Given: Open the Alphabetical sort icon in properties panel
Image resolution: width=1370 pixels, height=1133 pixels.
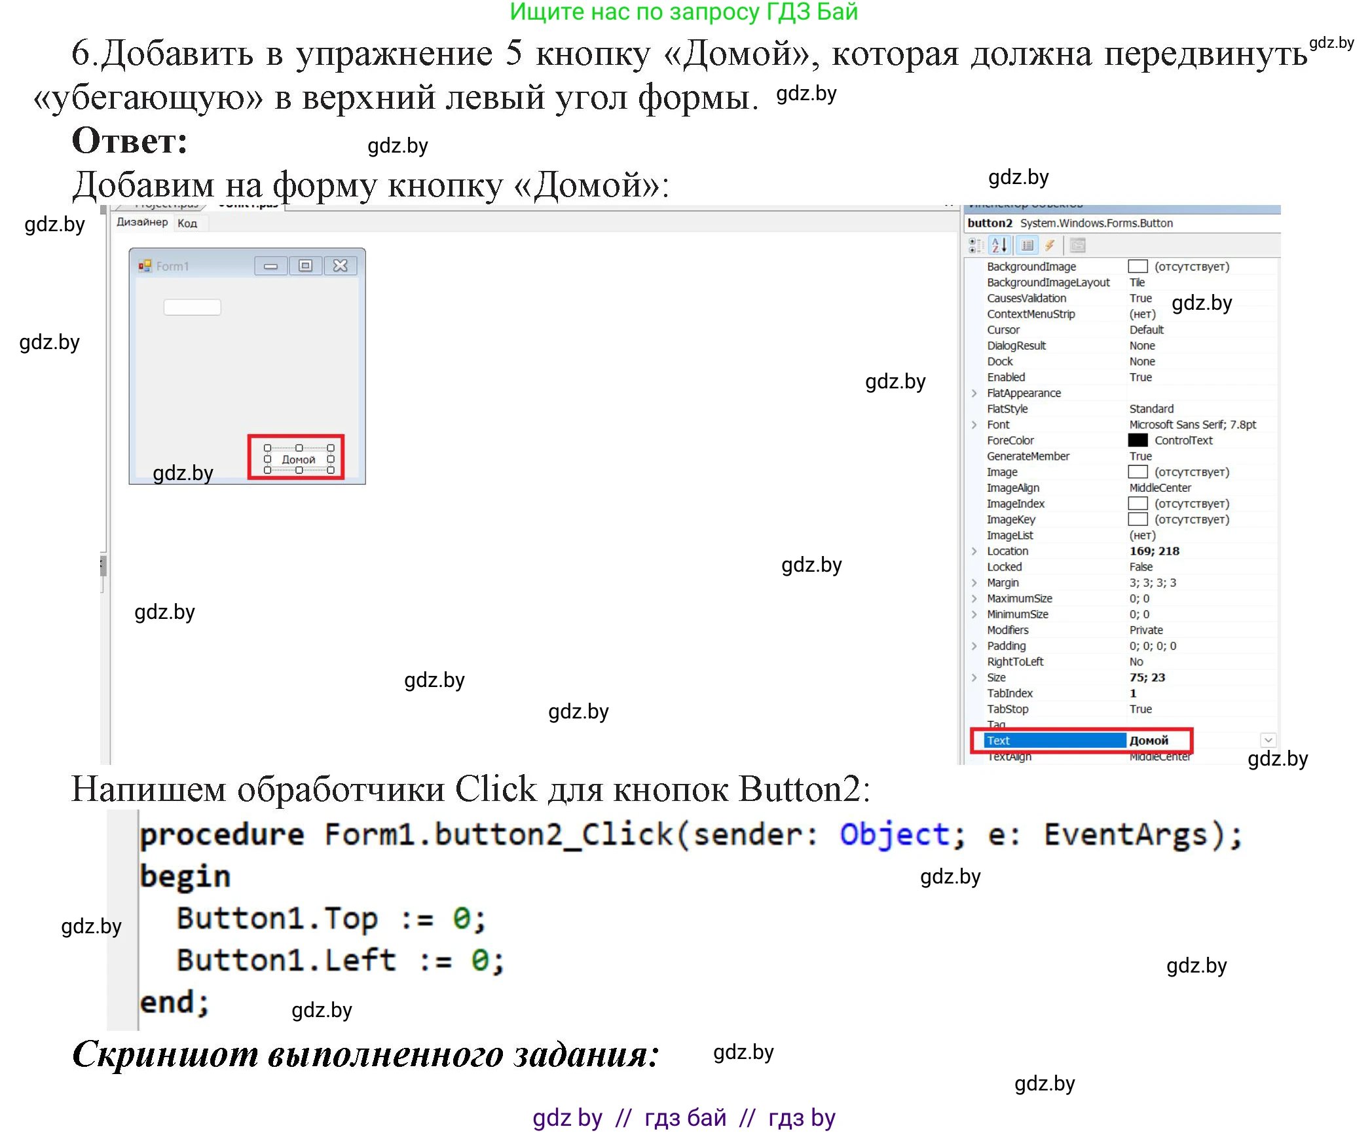Looking at the screenshot, I should pyautogui.click(x=999, y=246).
